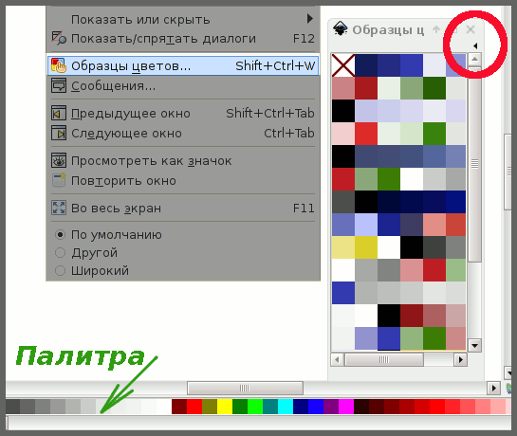Click the Просмотреть как значок eye icon
Image resolution: width=517 pixels, height=436 pixels.
tap(59, 161)
